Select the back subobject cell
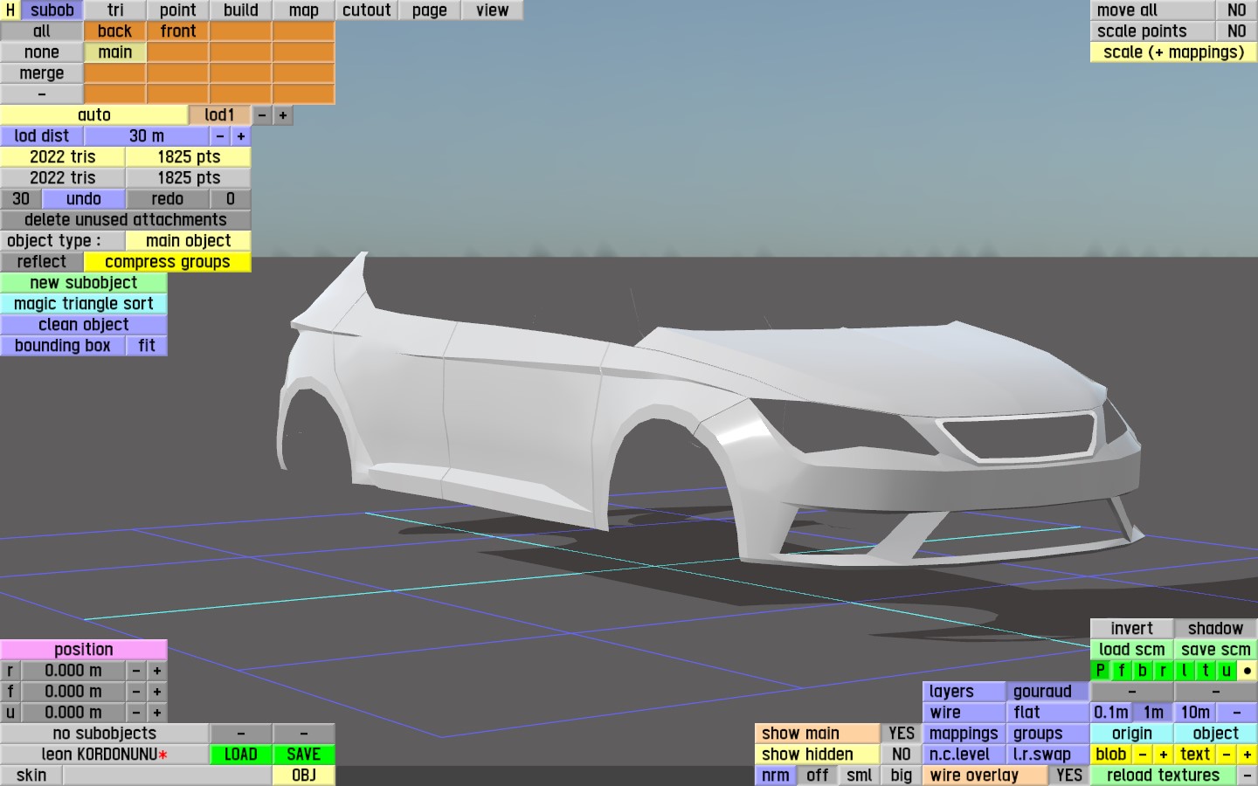This screenshot has width=1258, height=786. (115, 31)
